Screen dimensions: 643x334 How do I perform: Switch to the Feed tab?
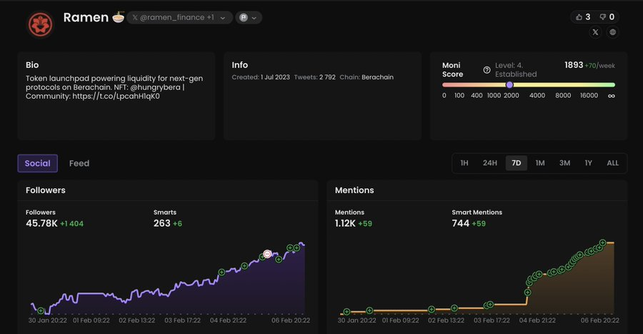pos(79,163)
